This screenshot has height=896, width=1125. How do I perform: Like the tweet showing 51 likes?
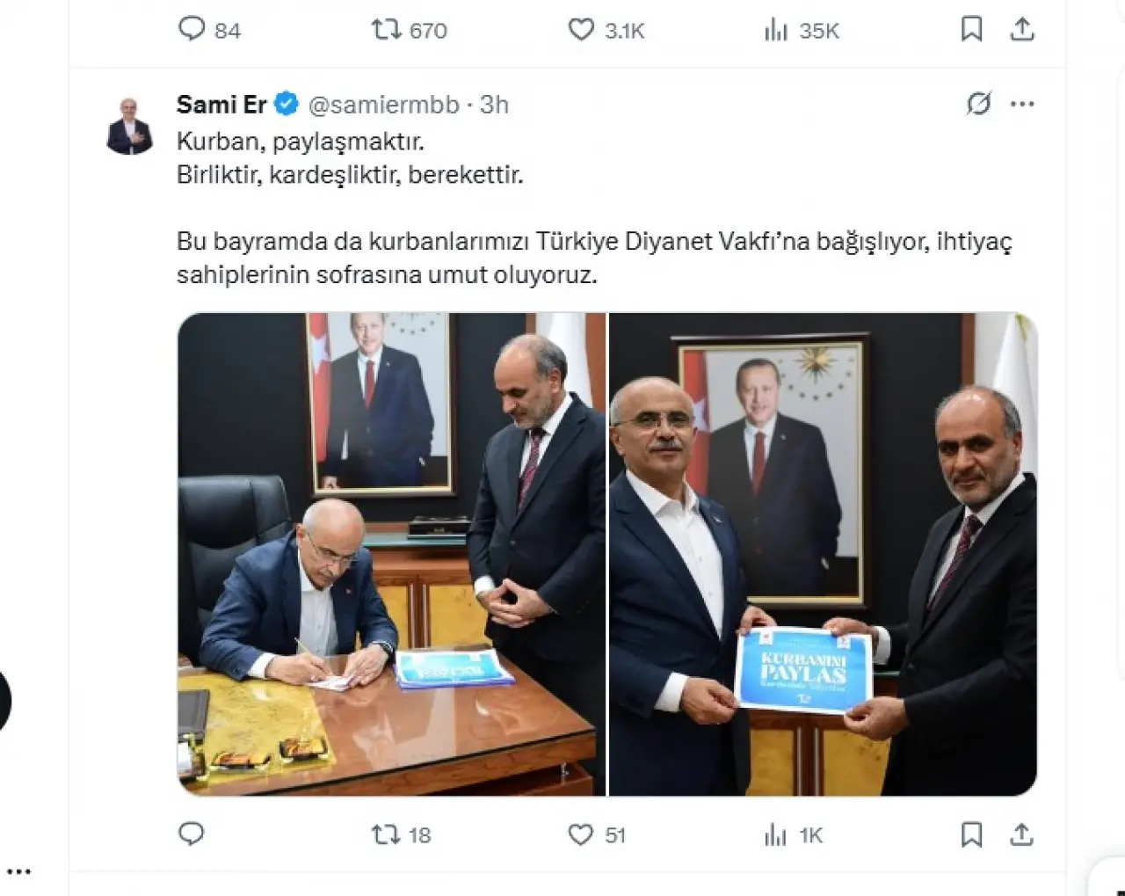point(597,834)
